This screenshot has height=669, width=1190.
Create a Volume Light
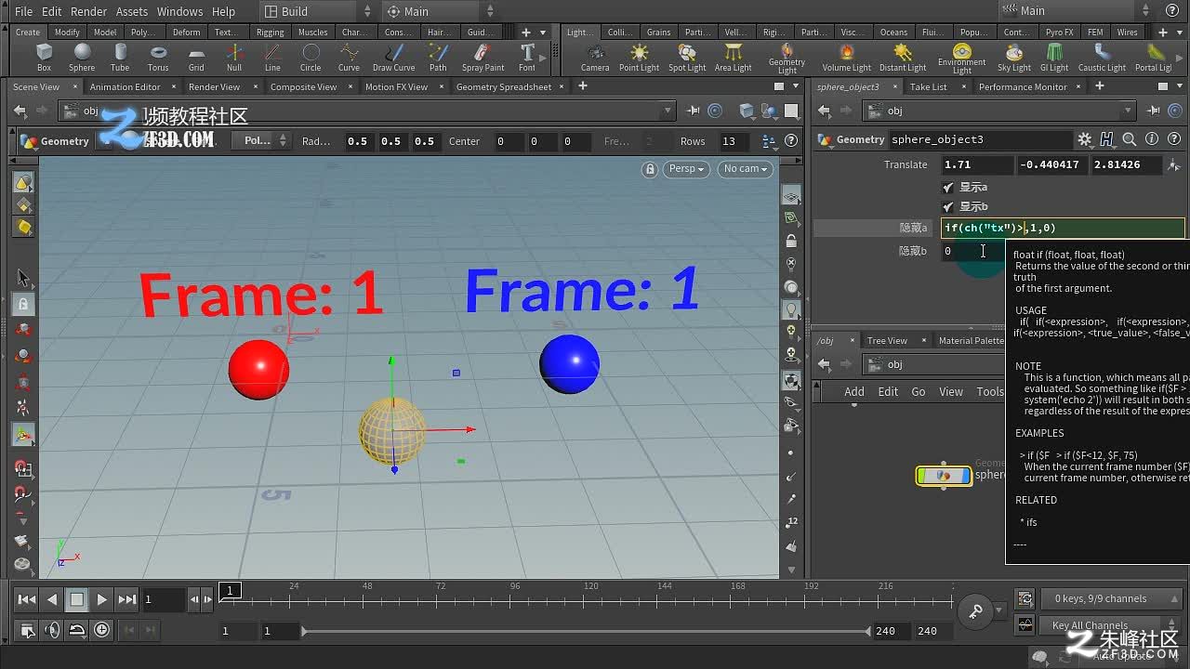(x=847, y=58)
